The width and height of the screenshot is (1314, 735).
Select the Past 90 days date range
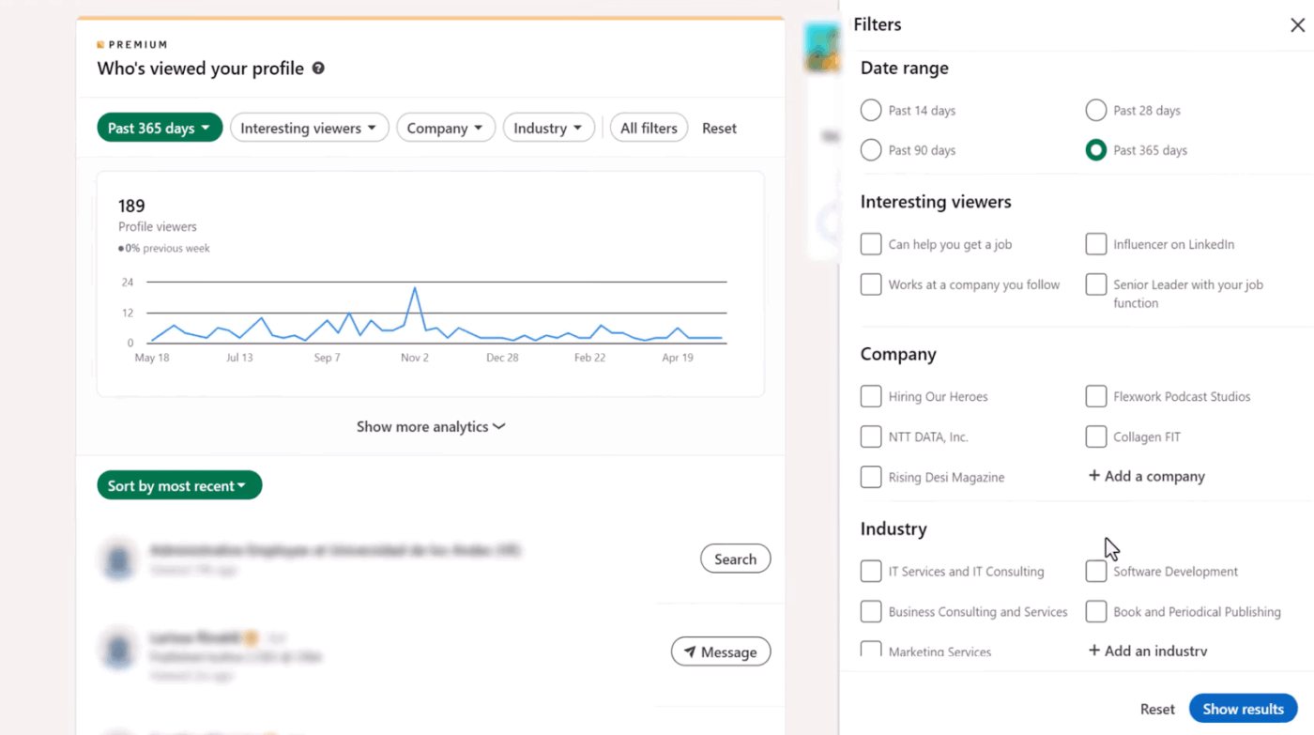(870, 149)
